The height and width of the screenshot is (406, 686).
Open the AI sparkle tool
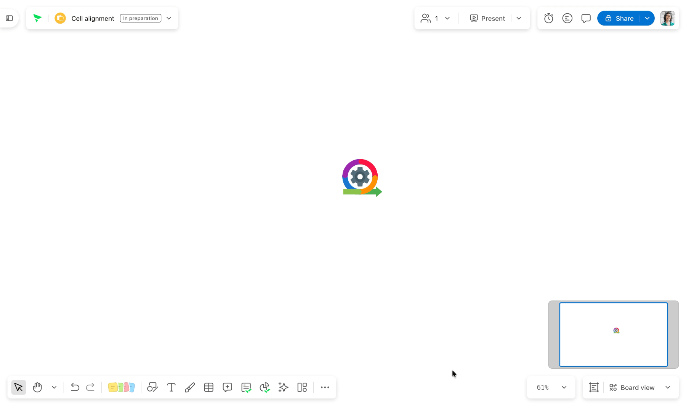tap(284, 387)
